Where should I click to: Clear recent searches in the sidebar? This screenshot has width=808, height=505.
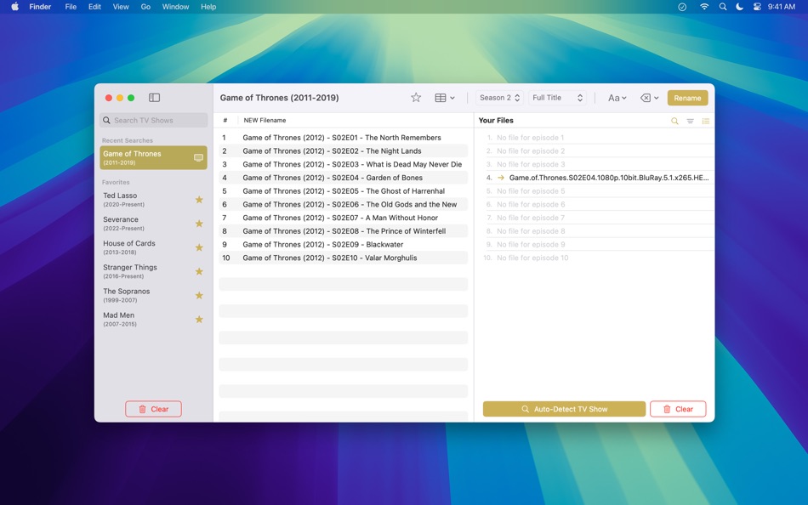click(153, 409)
